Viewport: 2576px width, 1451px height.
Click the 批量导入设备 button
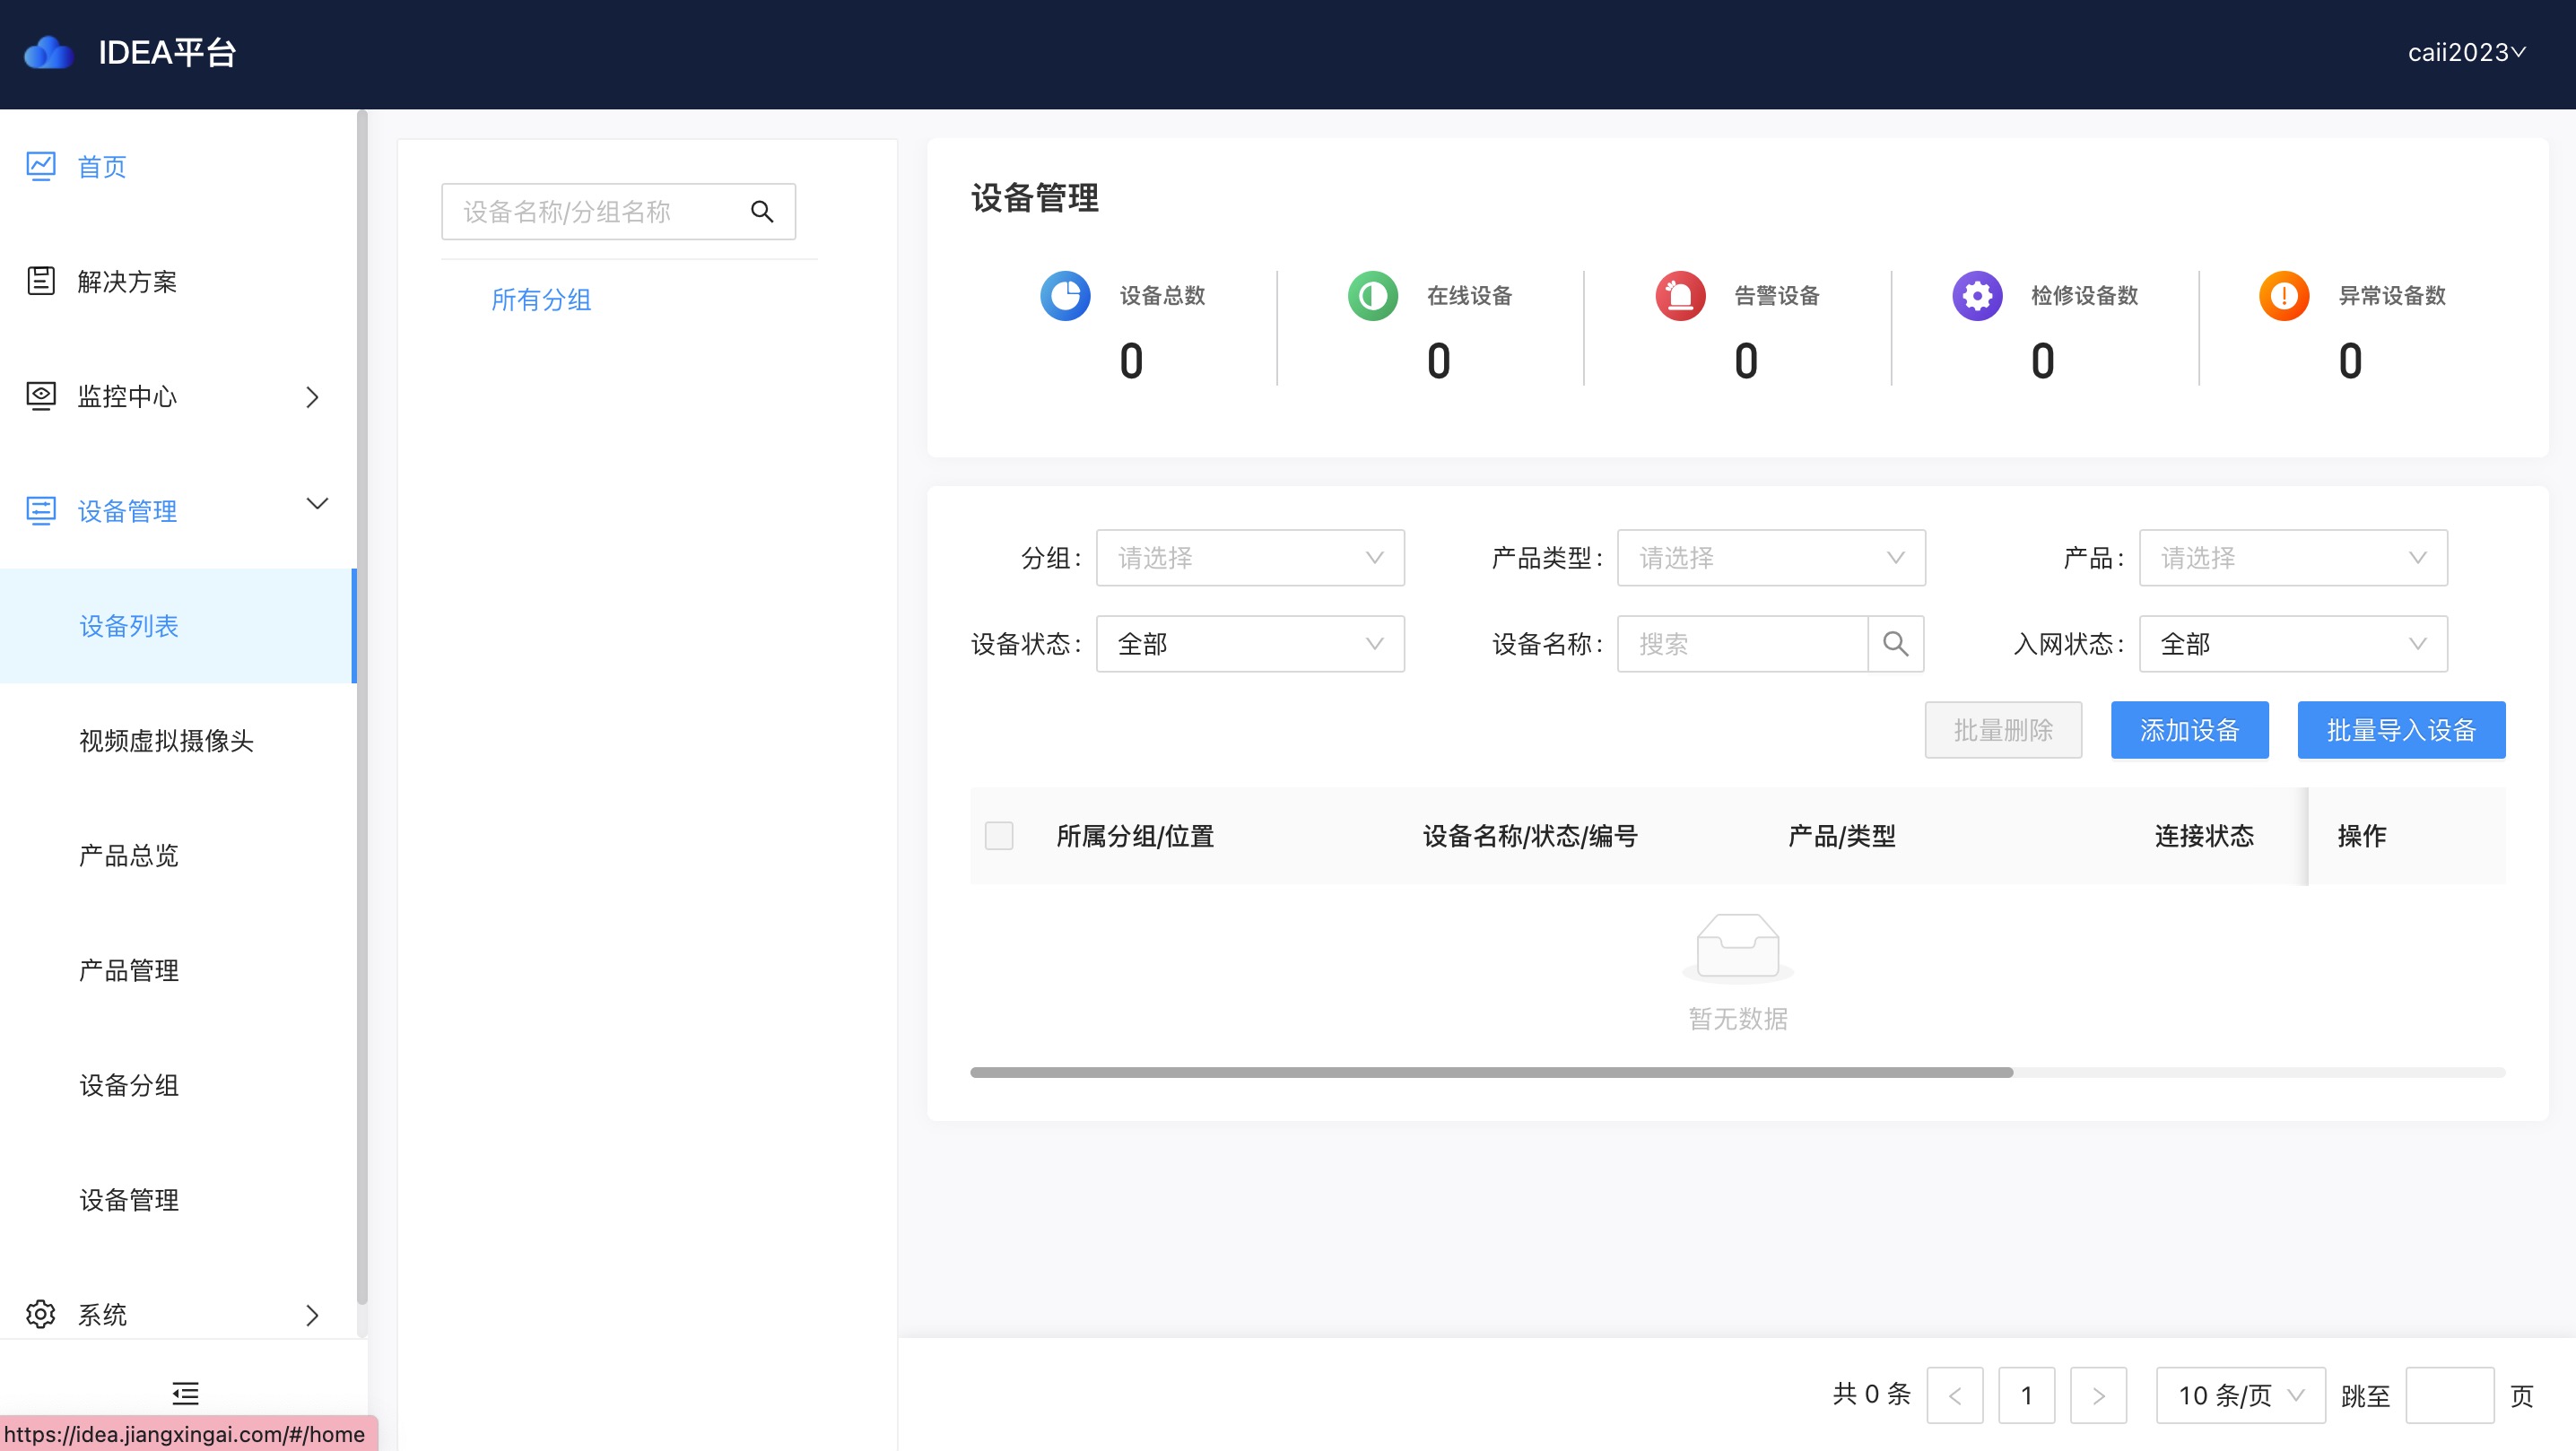tap(2401, 730)
